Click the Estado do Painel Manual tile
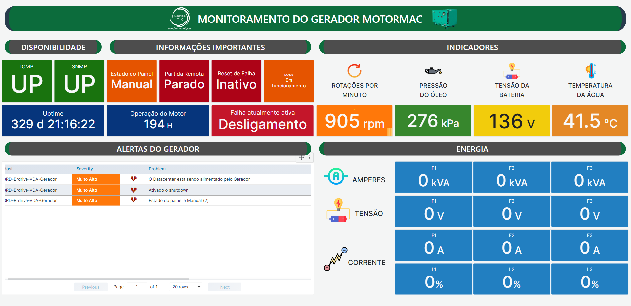 click(x=132, y=81)
